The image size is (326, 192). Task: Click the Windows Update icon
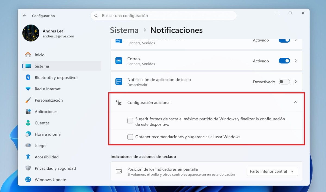[28, 180]
